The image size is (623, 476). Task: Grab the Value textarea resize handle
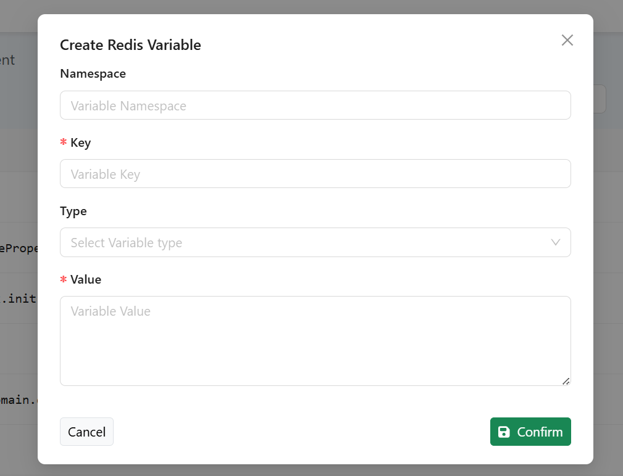pos(566,381)
